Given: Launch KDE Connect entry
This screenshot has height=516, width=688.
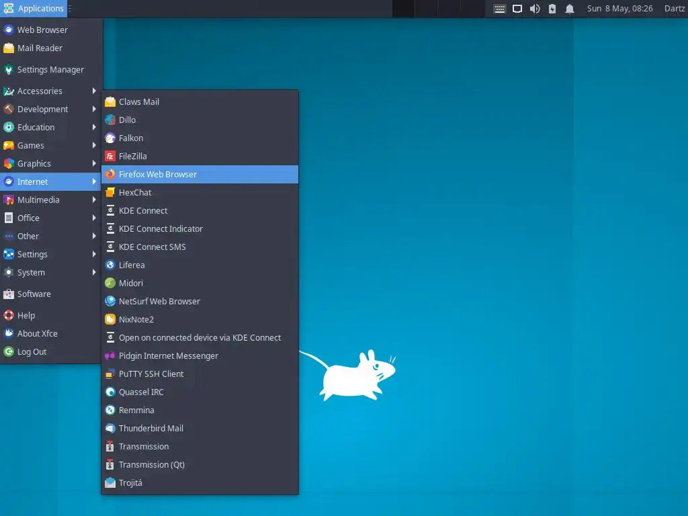Looking at the screenshot, I should (x=200, y=210).
